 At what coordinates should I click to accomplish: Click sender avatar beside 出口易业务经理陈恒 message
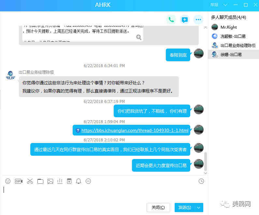pos(10,75)
